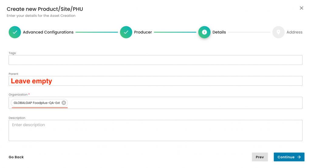Click the Advanced Configurations checkmark step icon
Image resolution: width=311 pixels, height=168 pixels.
pyautogui.click(x=15, y=32)
